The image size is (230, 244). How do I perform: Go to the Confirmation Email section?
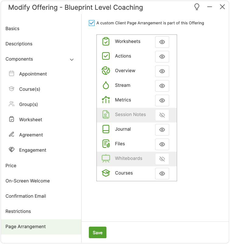coord(26,196)
